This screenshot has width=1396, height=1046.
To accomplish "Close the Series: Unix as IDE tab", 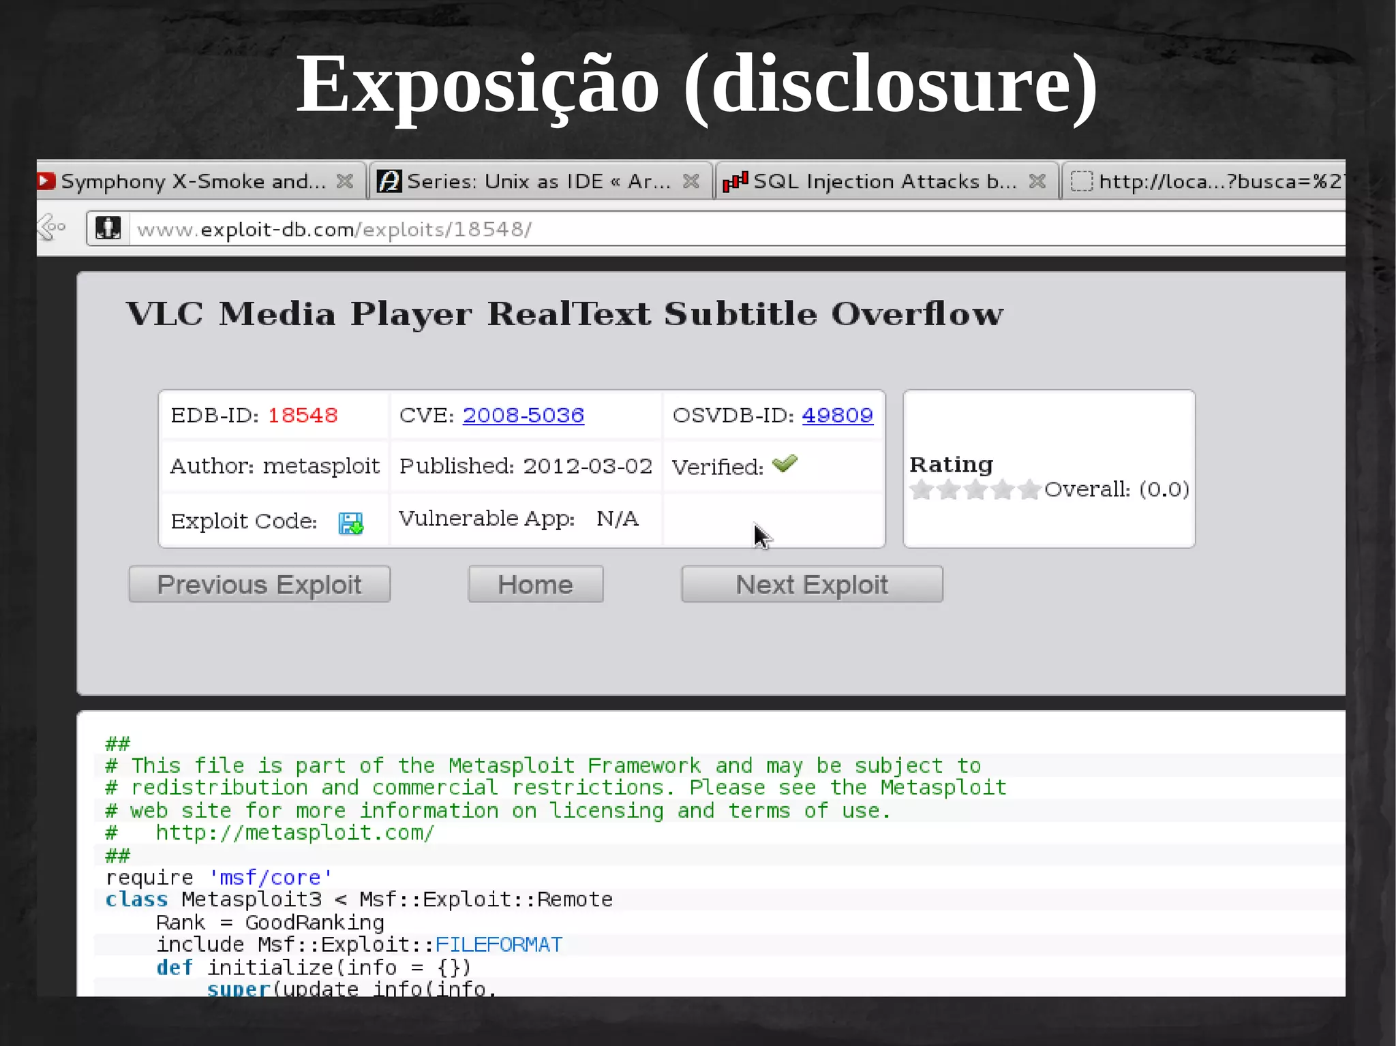I will [x=691, y=181].
